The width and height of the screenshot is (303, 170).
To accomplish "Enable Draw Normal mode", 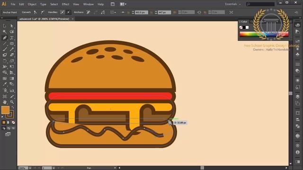I will (4, 128).
